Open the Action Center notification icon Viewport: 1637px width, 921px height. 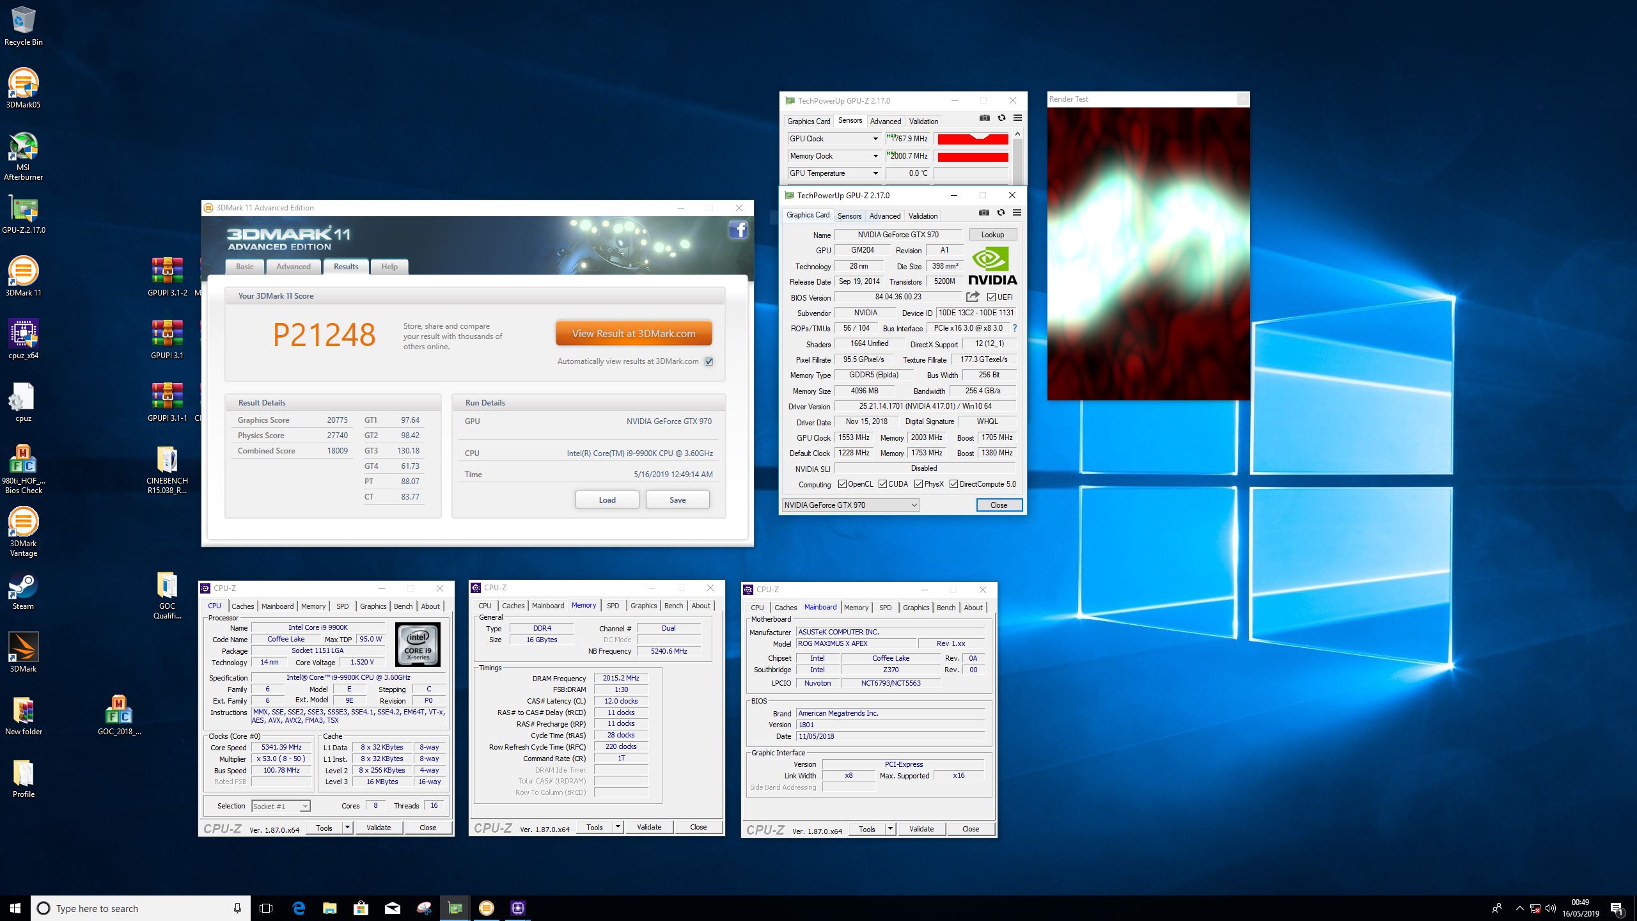point(1617,908)
